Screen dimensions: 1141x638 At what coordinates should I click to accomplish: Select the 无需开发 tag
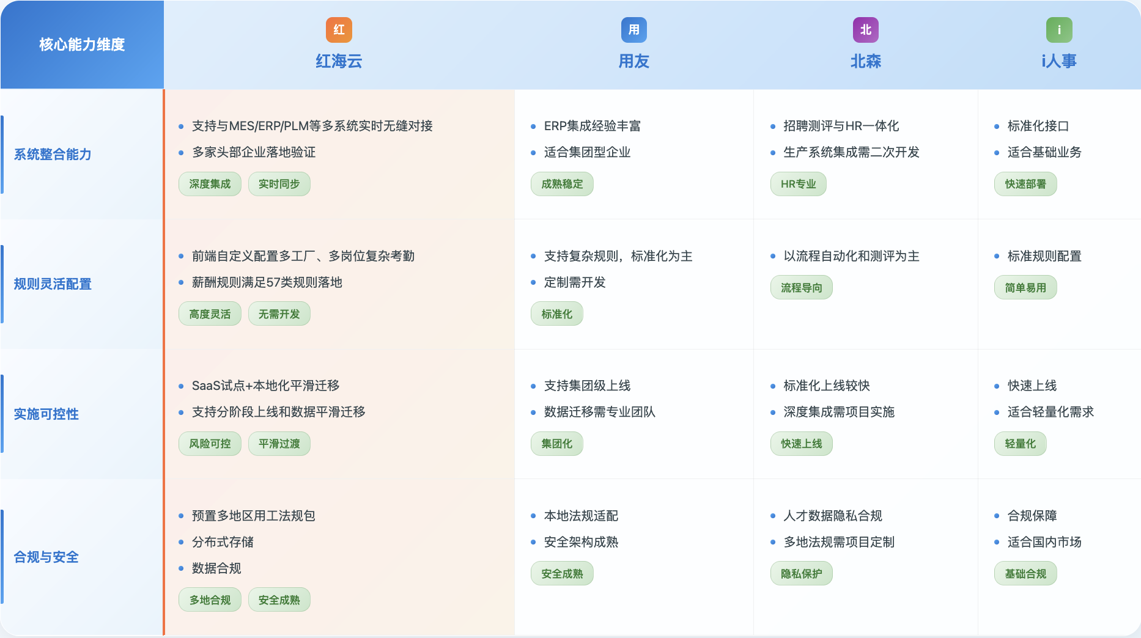[x=279, y=314]
